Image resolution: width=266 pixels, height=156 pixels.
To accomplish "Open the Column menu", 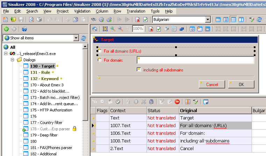I will click(x=102, y=11).
